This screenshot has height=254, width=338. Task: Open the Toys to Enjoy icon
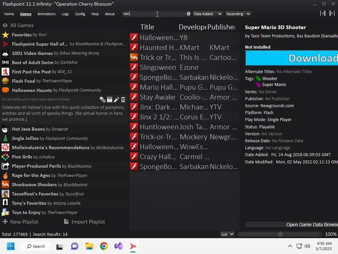5,212
